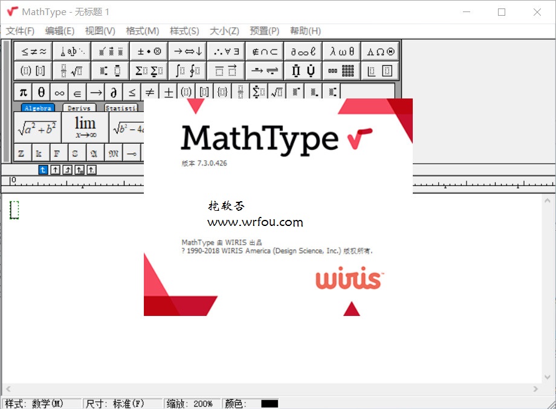Insert the plus-minus symbol from small bar

click(x=169, y=92)
